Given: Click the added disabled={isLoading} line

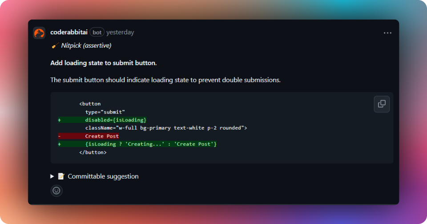Looking at the screenshot, I should pyautogui.click(x=102, y=120).
